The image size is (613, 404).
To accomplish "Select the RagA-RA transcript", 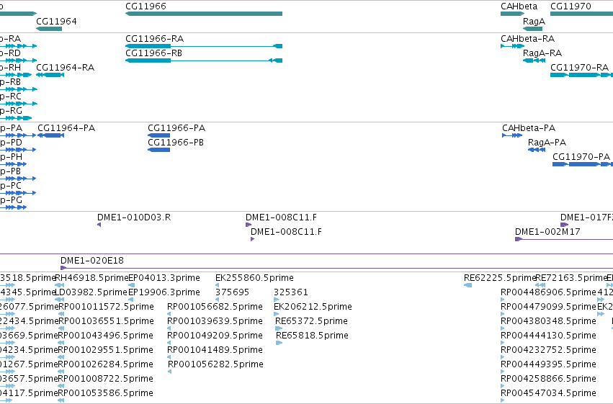I will coord(534,60).
